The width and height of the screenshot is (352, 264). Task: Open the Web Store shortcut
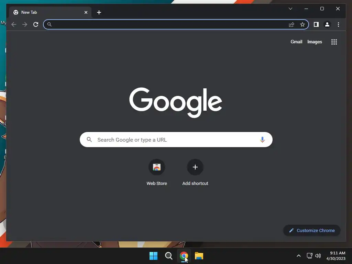coord(157,173)
